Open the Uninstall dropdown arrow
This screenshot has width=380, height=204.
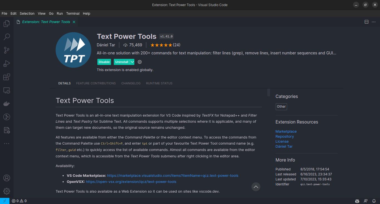(x=132, y=62)
